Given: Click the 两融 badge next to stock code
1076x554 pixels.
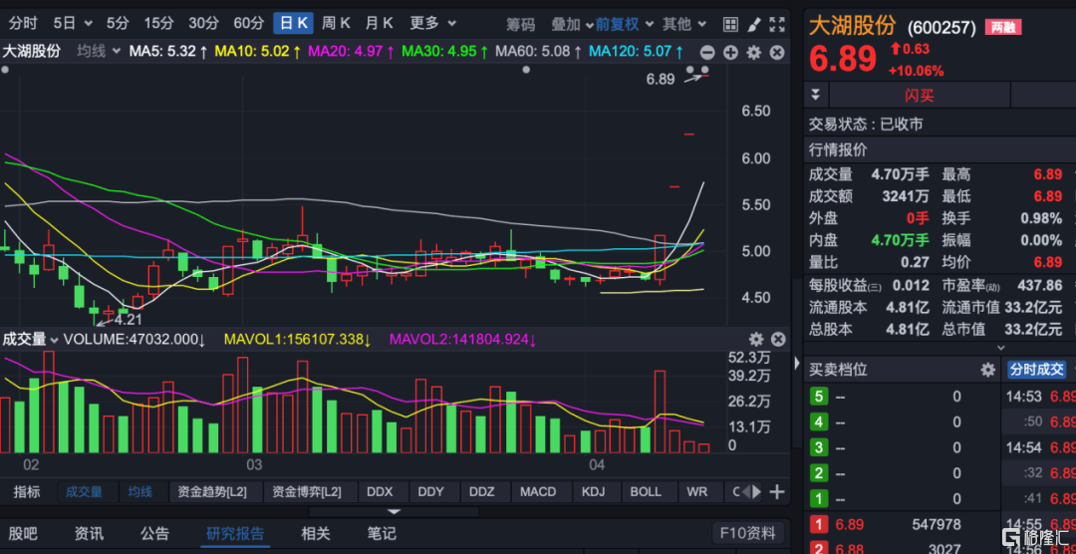Looking at the screenshot, I should (x=1003, y=28).
